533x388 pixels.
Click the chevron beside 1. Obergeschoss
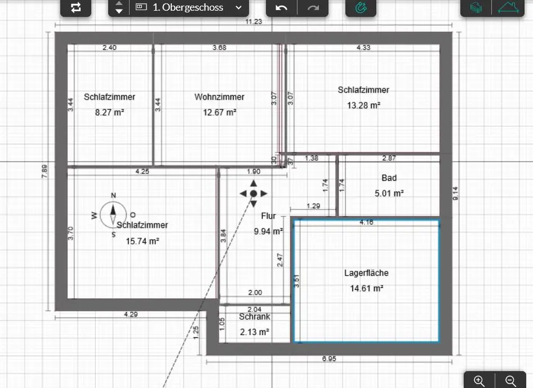pyautogui.click(x=238, y=7)
